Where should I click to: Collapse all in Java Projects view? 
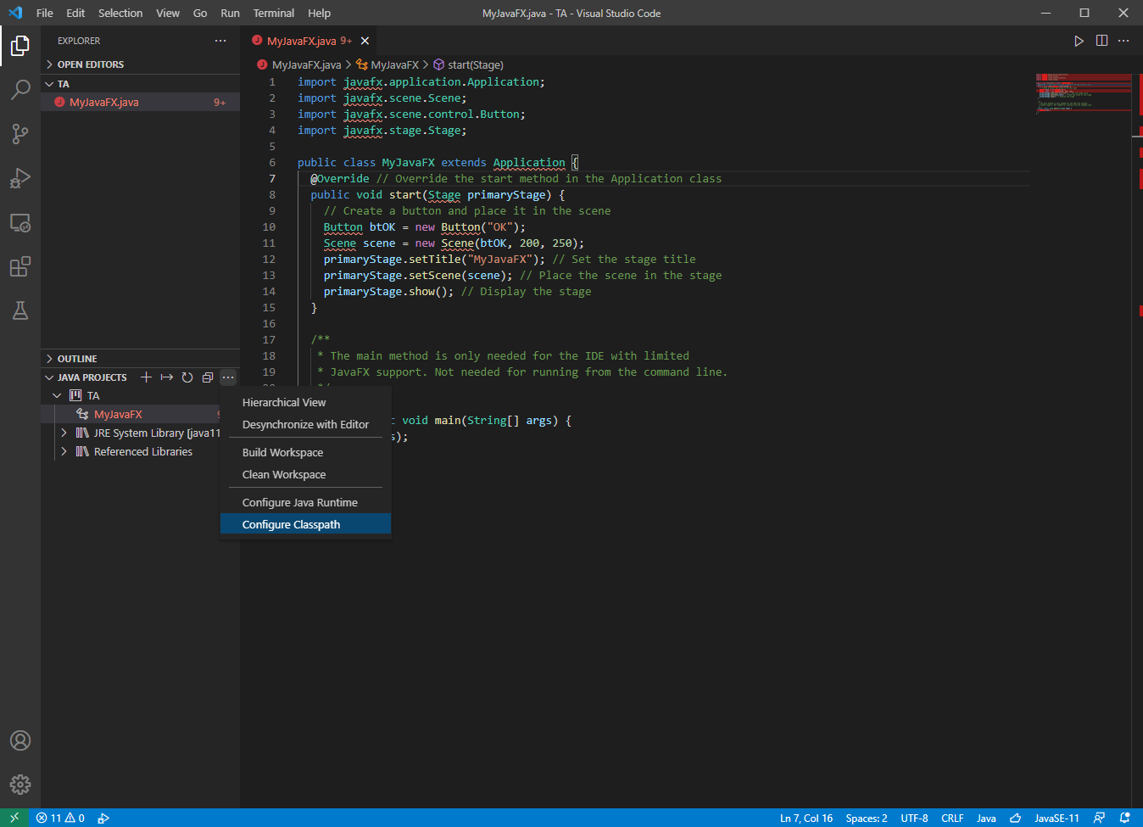pos(208,377)
